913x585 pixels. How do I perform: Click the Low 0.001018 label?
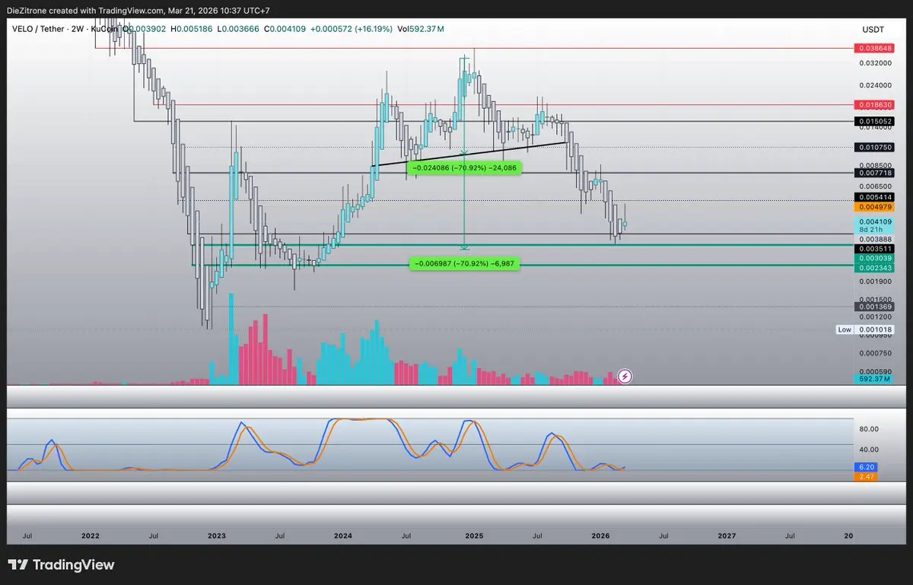(865, 329)
